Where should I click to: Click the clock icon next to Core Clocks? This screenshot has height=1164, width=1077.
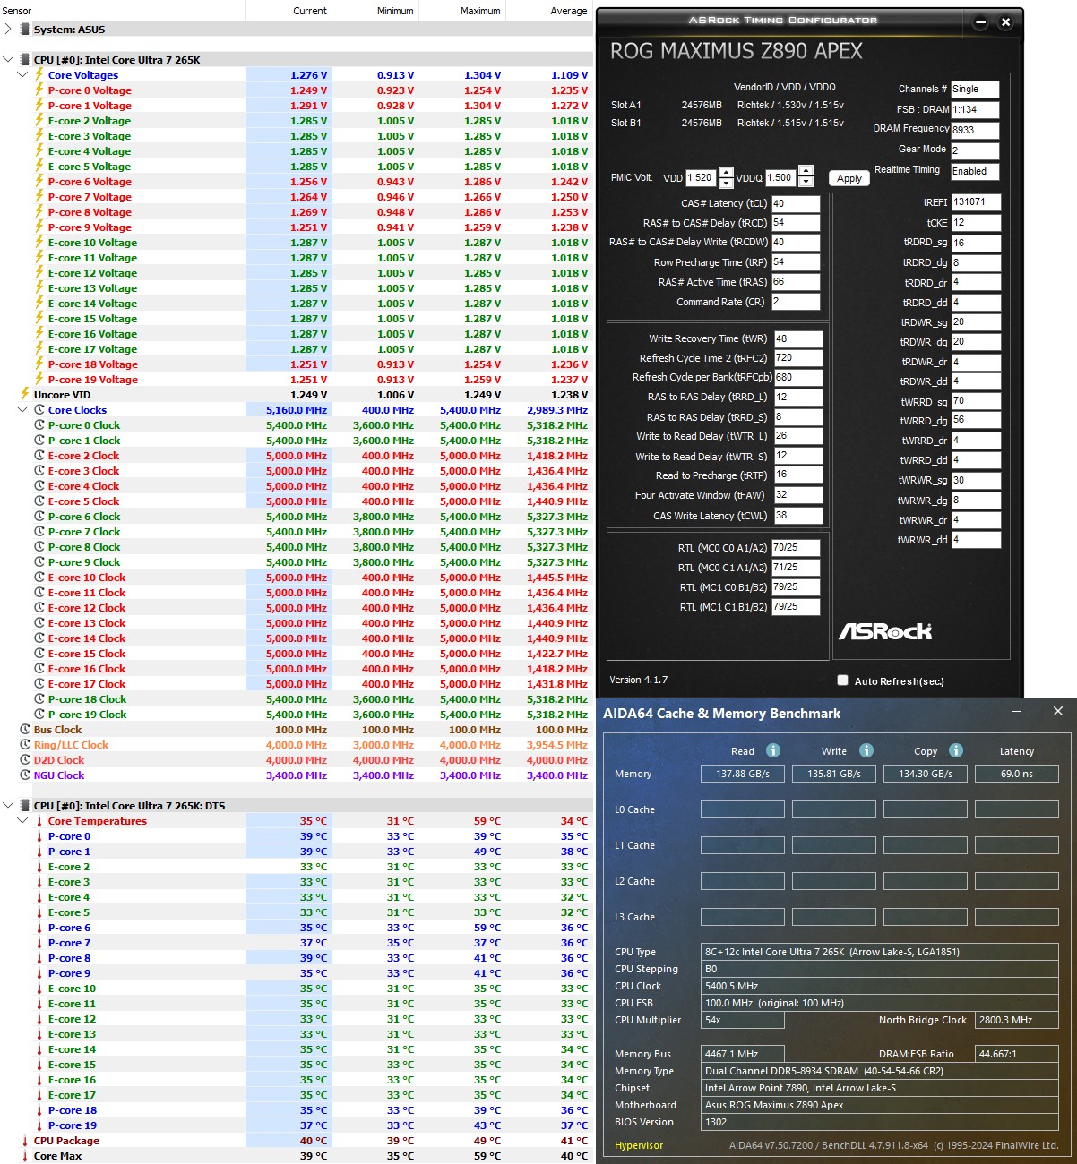pos(39,410)
